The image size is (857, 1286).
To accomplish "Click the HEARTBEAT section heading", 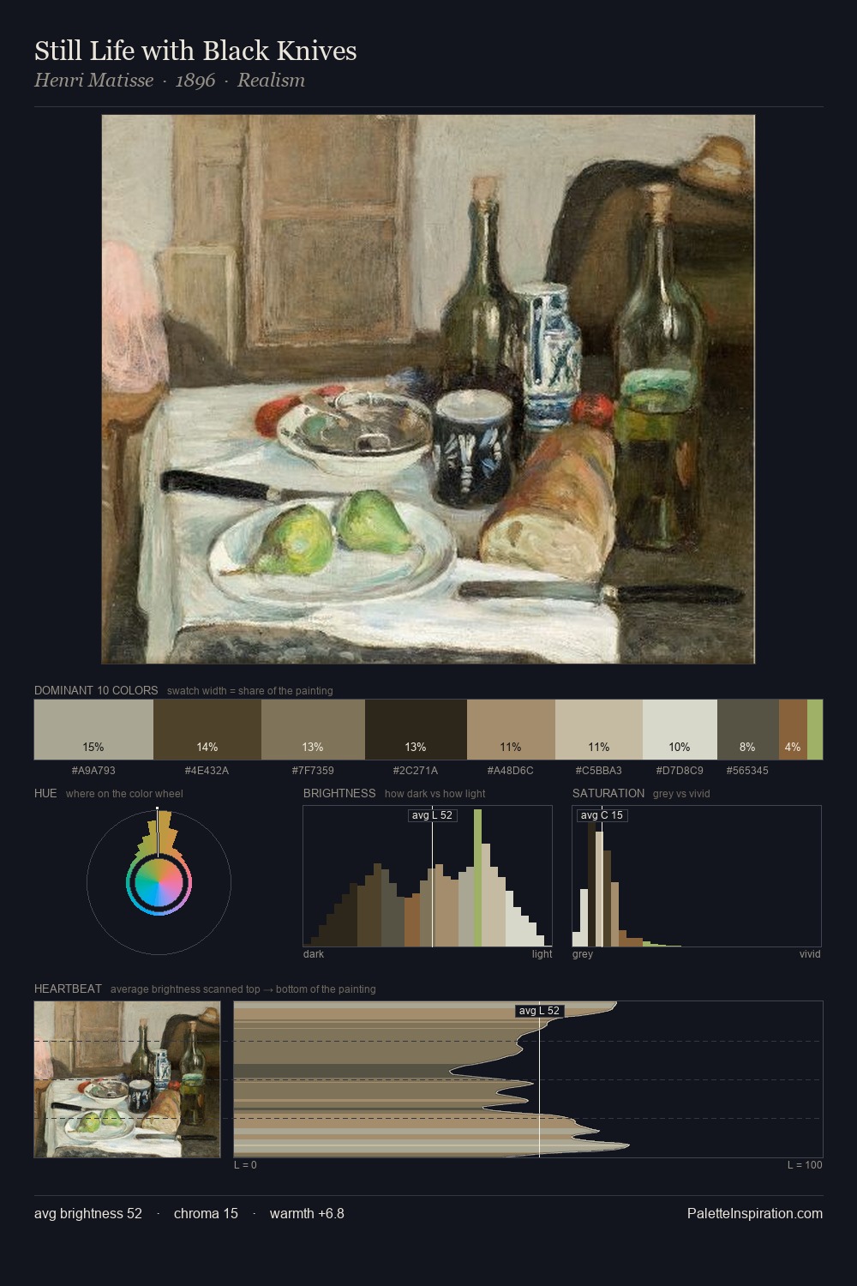I will pyautogui.click(x=68, y=989).
